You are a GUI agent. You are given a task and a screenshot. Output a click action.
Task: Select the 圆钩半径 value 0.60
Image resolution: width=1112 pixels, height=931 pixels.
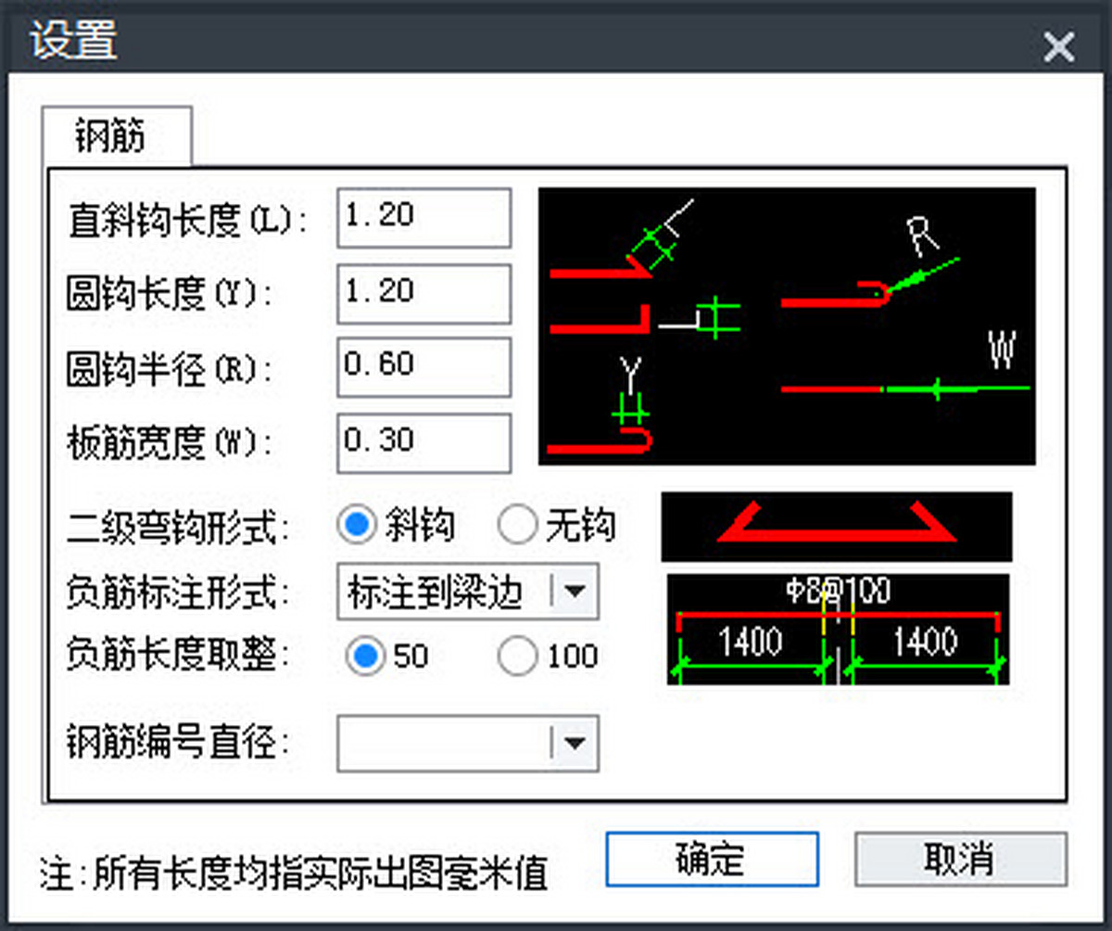click(423, 366)
